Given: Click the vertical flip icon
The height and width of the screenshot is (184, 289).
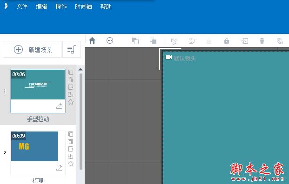Looking at the screenshot, I should point(191,41).
